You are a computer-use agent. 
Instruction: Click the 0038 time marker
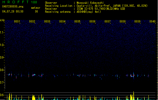coord(123,21)
